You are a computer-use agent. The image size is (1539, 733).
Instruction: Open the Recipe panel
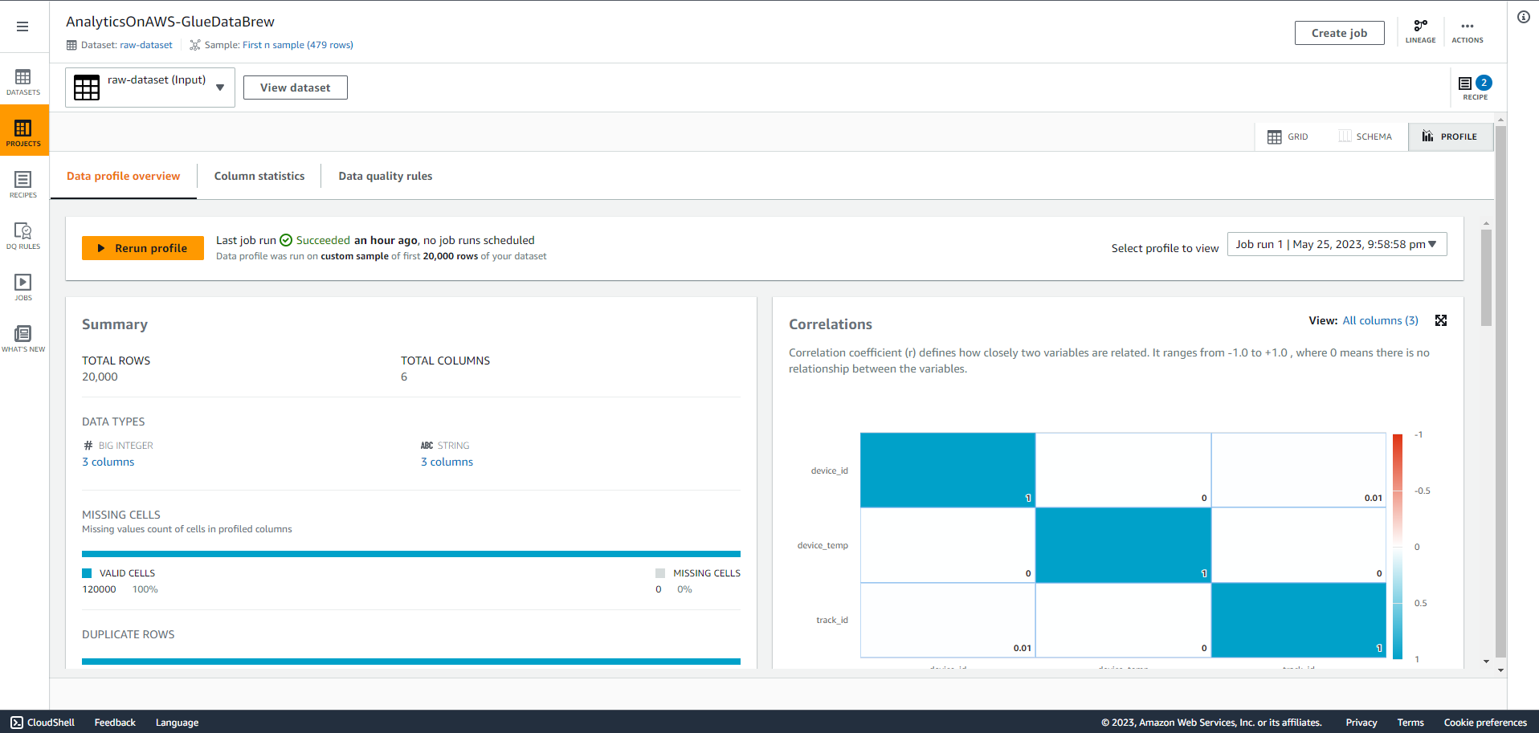1475,87
